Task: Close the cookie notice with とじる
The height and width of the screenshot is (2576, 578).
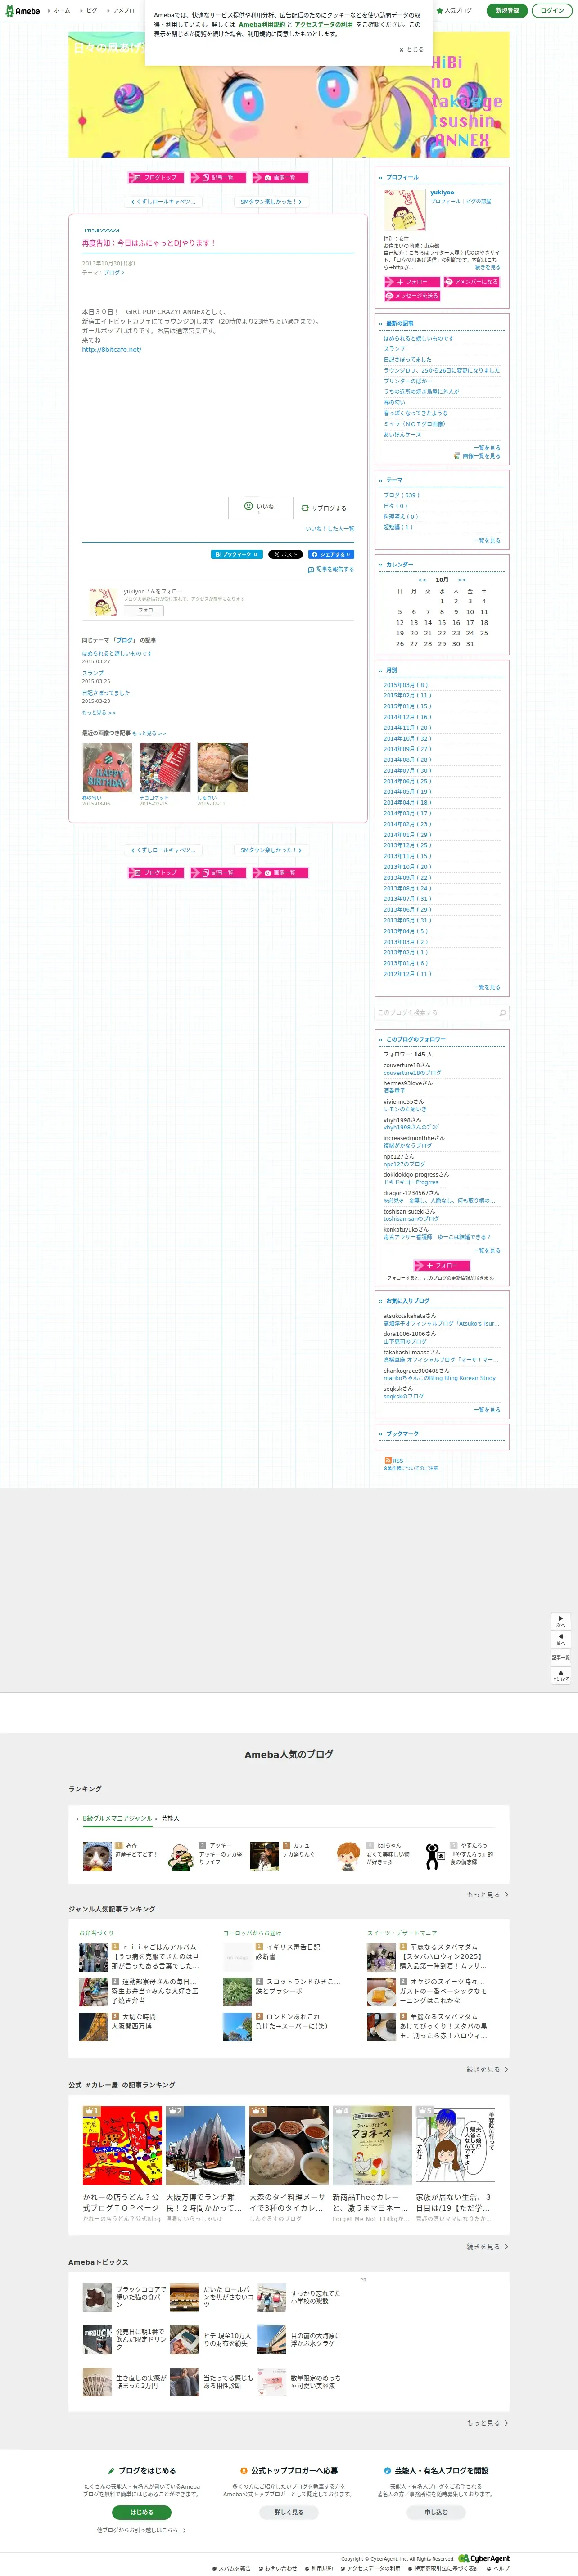Action: pyautogui.click(x=411, y=49)
